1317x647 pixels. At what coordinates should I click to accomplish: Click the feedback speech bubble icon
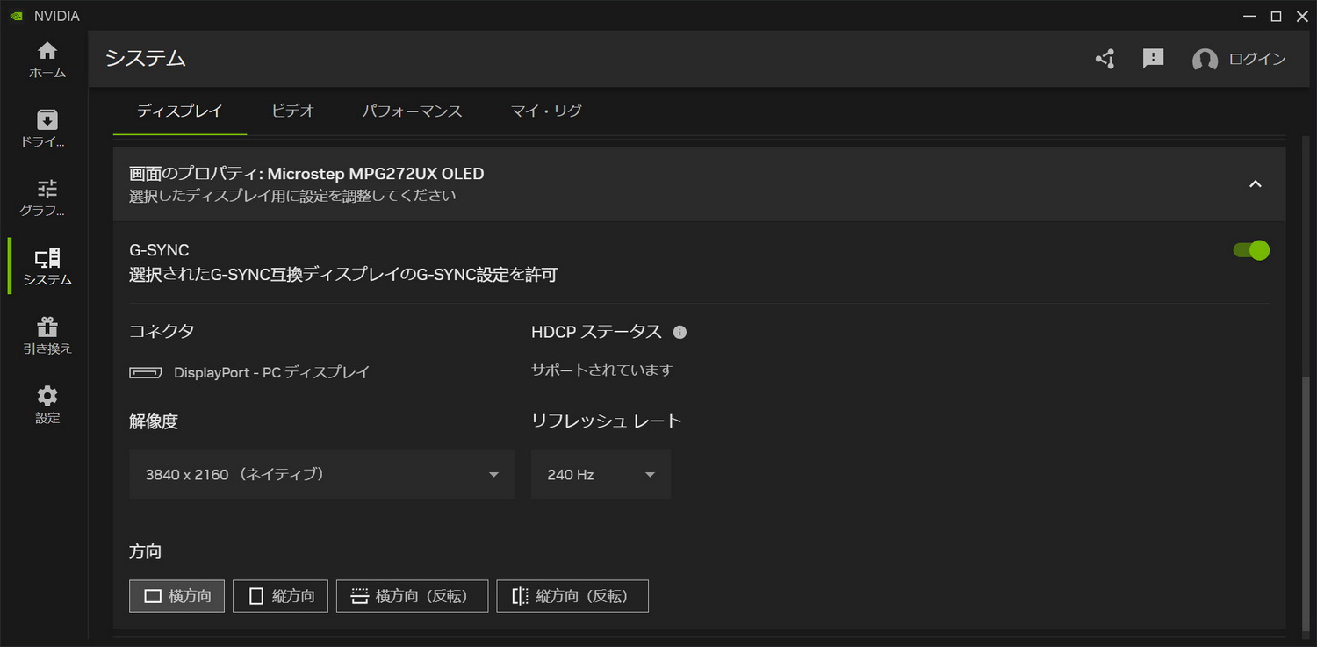(1153, 59)
